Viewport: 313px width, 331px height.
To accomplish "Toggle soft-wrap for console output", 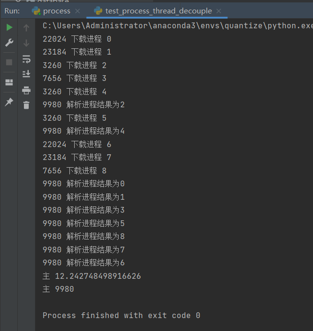I will pos(26,59).
